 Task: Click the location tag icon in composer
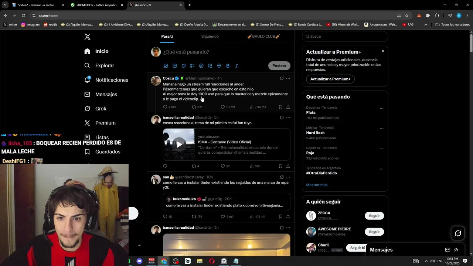[x=219, y=66]
